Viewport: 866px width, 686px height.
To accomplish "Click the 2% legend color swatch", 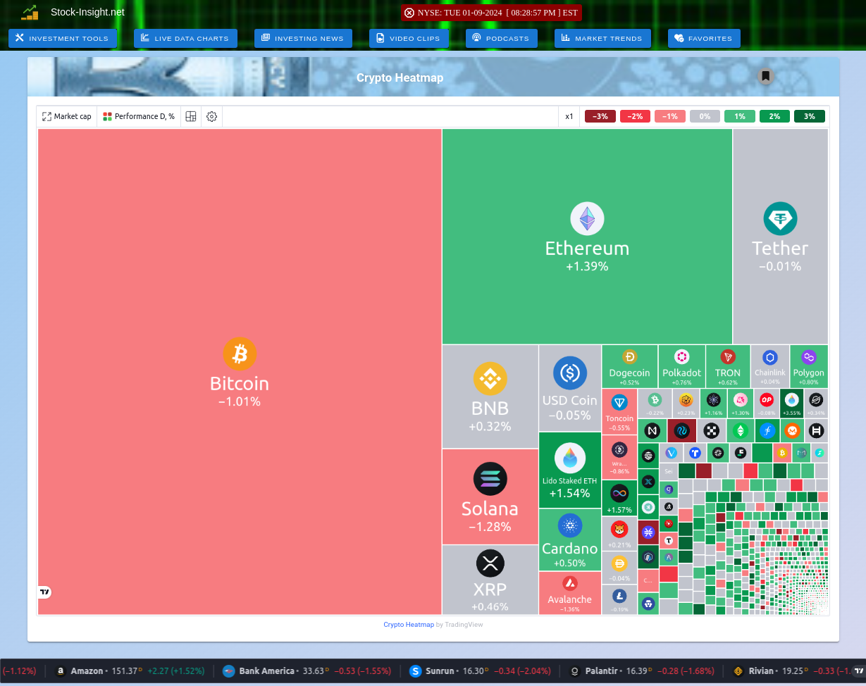I will (x=774, y=116).
